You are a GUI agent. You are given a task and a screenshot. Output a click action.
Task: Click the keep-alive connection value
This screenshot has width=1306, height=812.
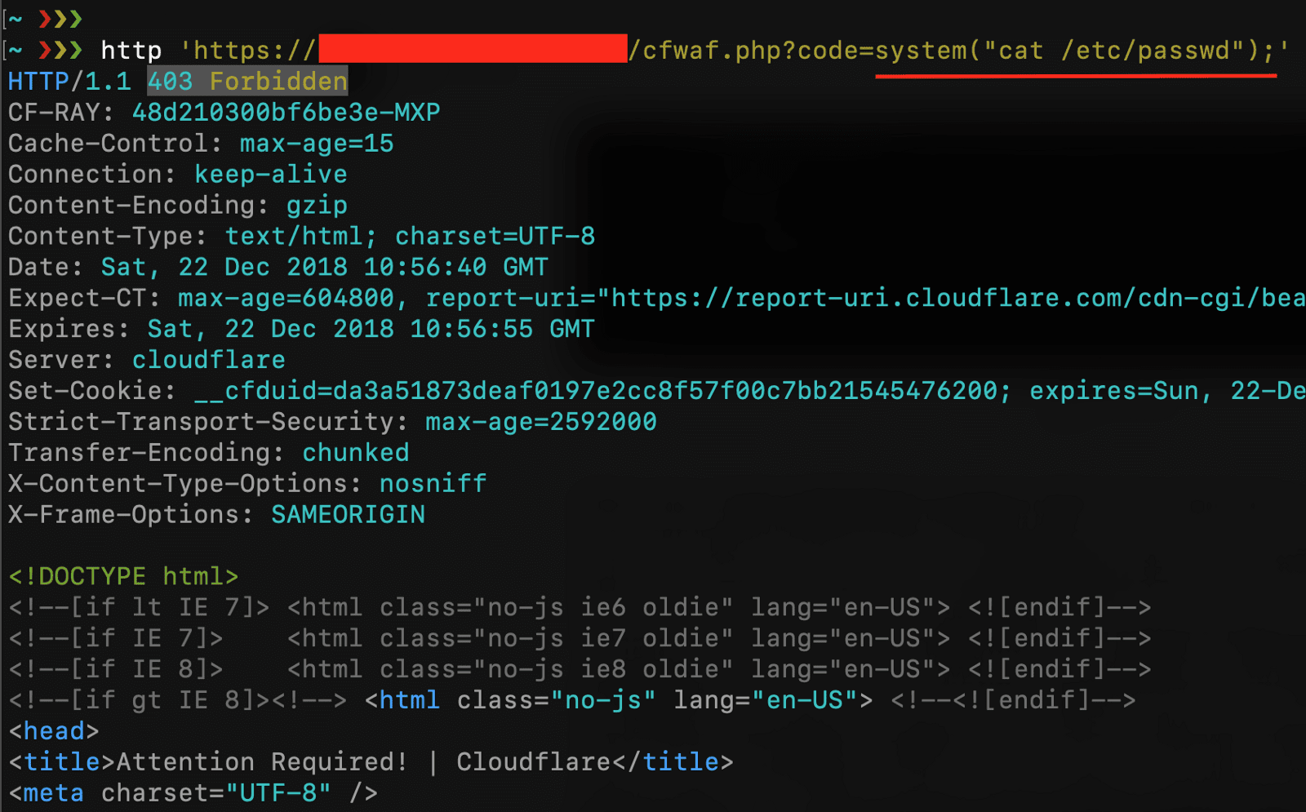(270, 175)
